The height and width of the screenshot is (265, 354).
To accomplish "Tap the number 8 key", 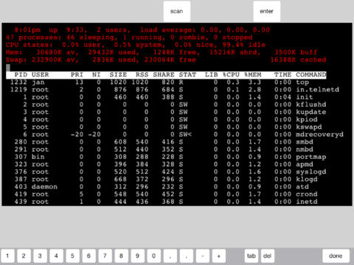I will (121, 256).
